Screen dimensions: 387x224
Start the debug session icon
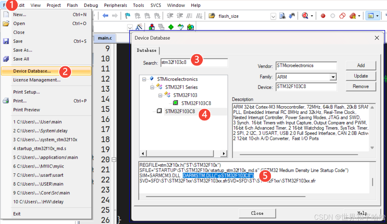[305, 16]
